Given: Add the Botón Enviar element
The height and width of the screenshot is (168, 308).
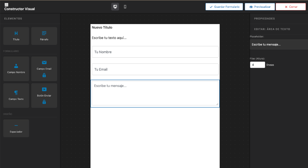Looking at the screenshot, I should point(44,96).
